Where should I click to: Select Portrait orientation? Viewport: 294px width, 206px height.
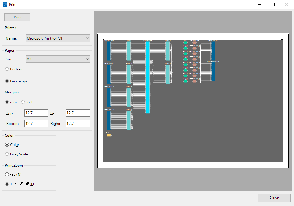point(7,69)
